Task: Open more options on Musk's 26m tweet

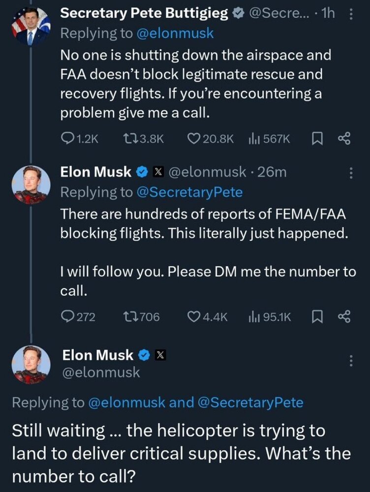Action: [x=351, y=173]
